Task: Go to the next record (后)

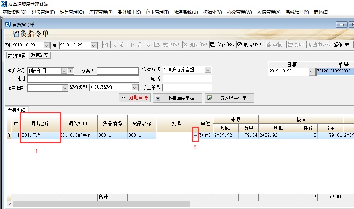Action: 136,45
